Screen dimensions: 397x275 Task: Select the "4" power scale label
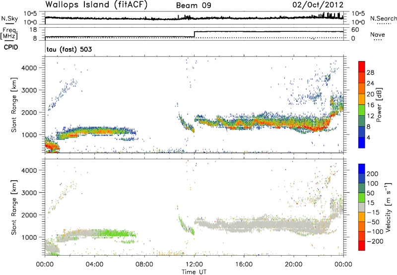tap(368, 137)
